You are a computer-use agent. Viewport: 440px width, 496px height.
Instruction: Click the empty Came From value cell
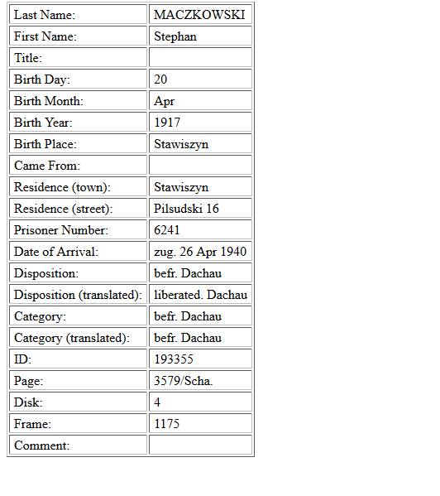point(200,165)
